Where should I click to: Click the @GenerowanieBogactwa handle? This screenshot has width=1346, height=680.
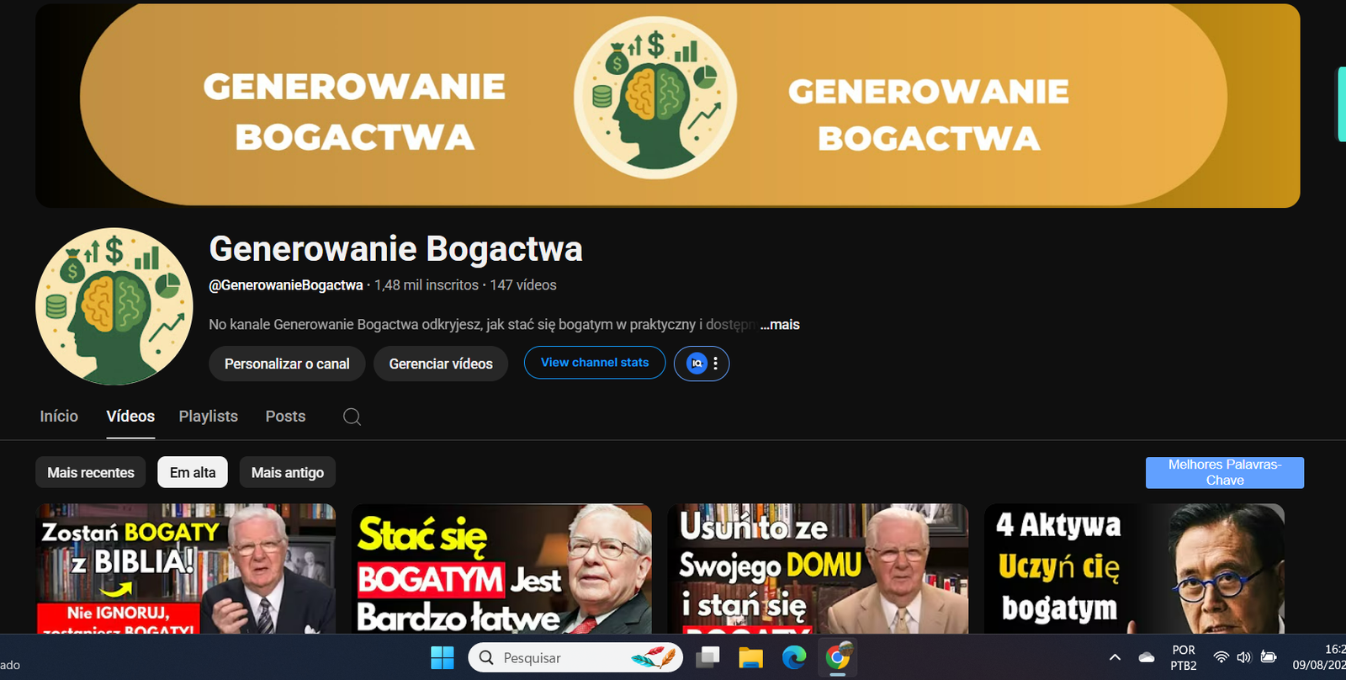286,285
